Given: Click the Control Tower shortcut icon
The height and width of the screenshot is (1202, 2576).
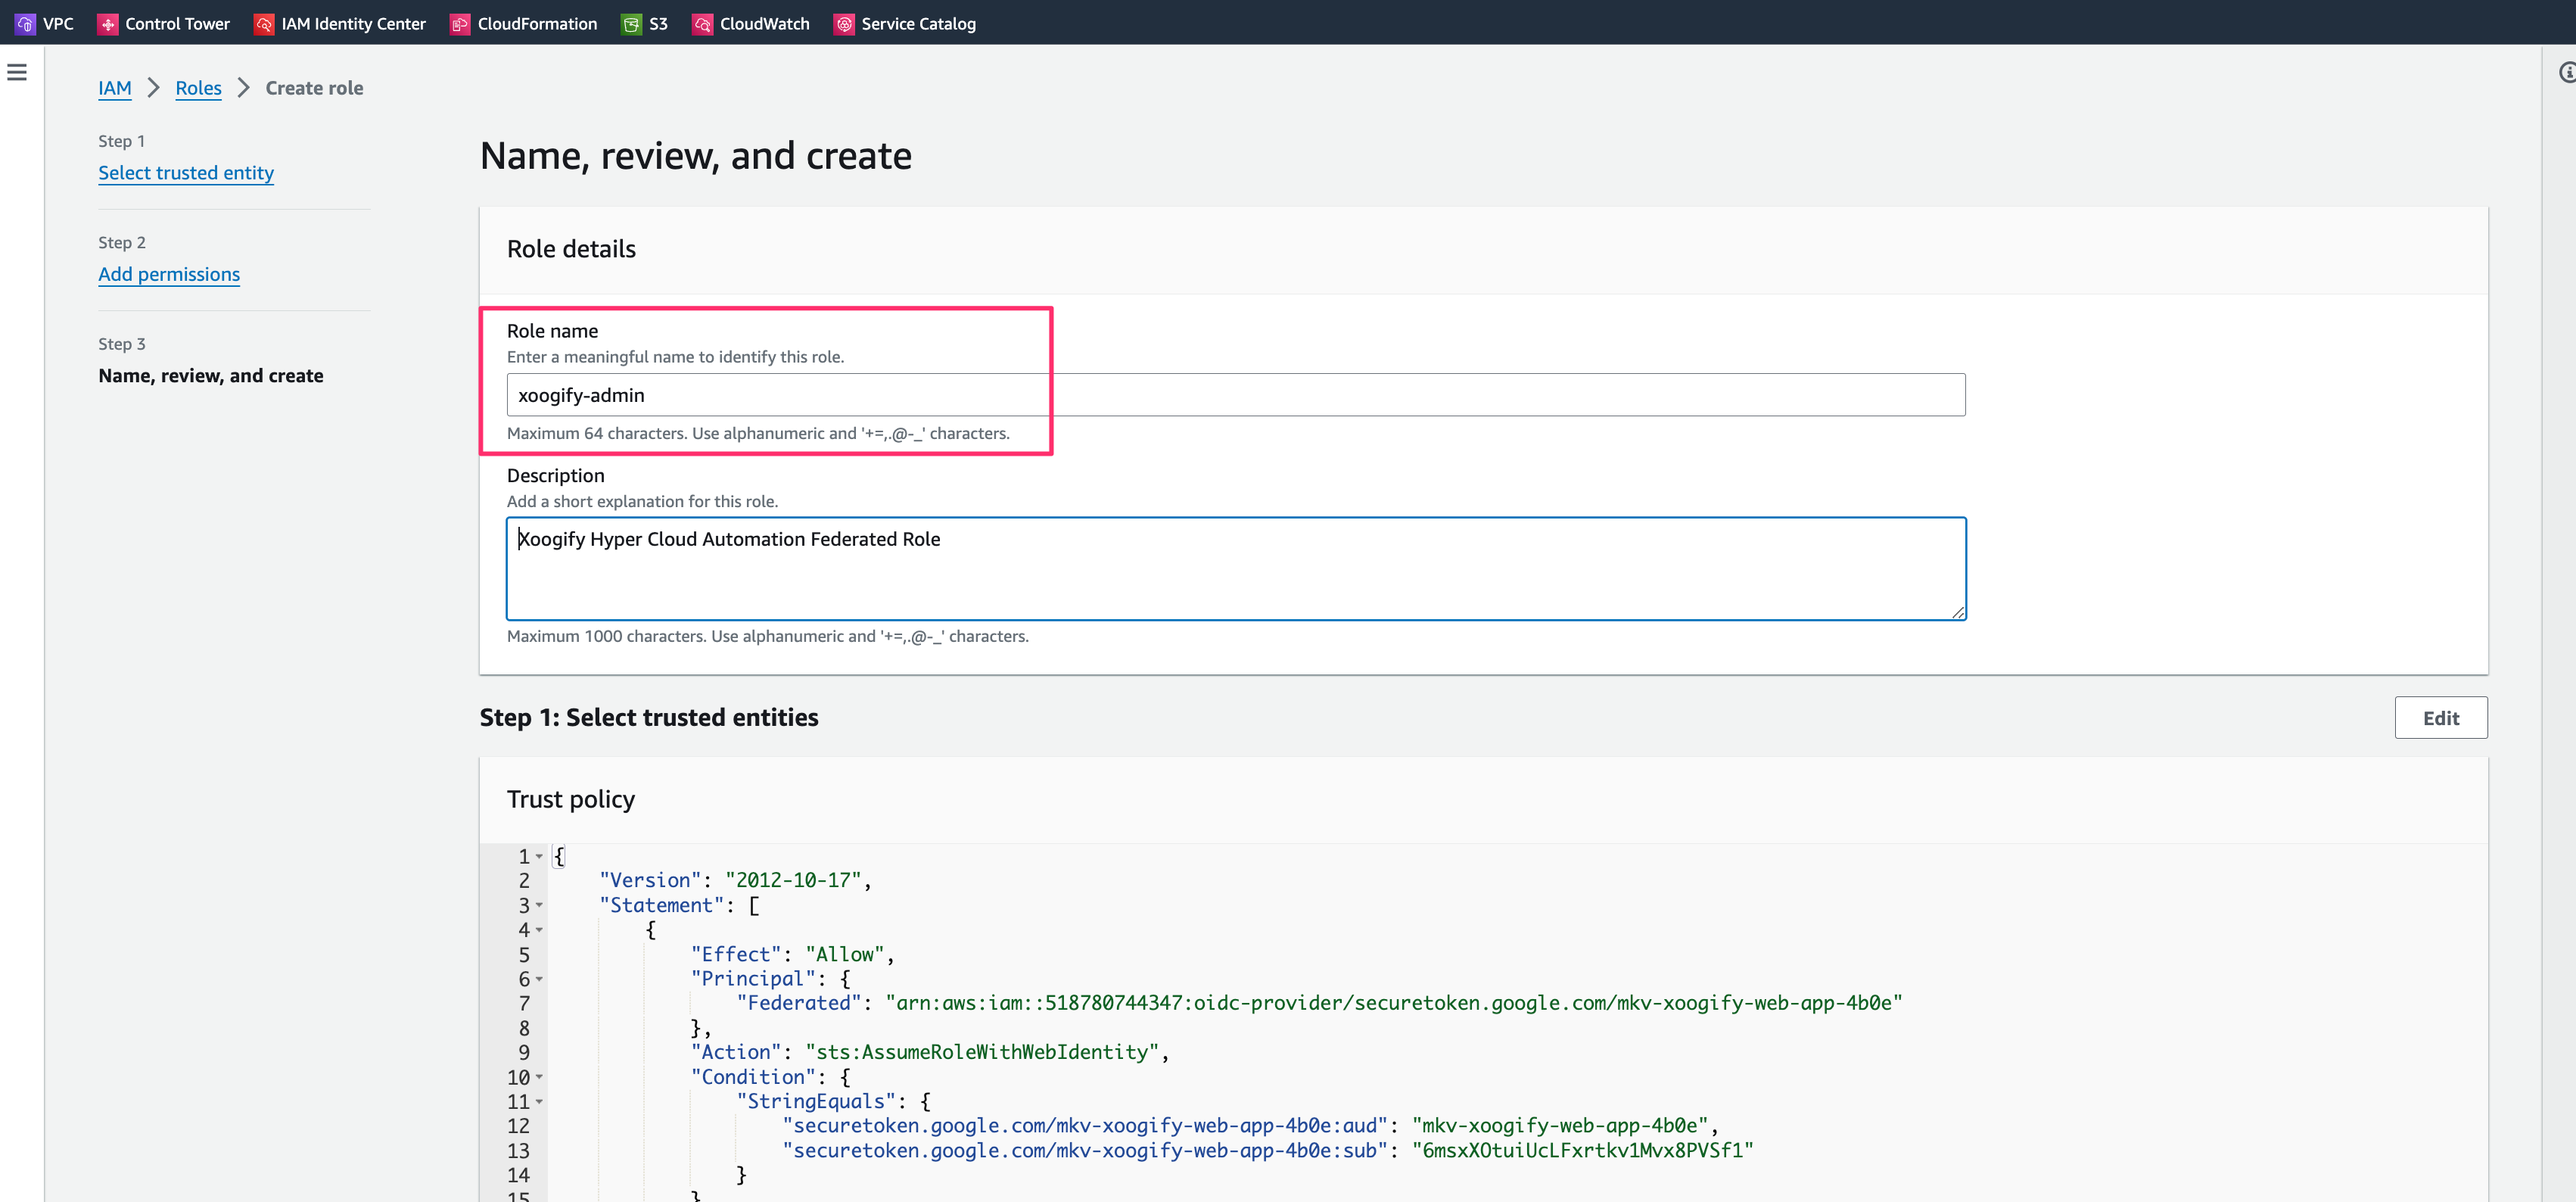Looking at the screenshot, I should [108, 23].
